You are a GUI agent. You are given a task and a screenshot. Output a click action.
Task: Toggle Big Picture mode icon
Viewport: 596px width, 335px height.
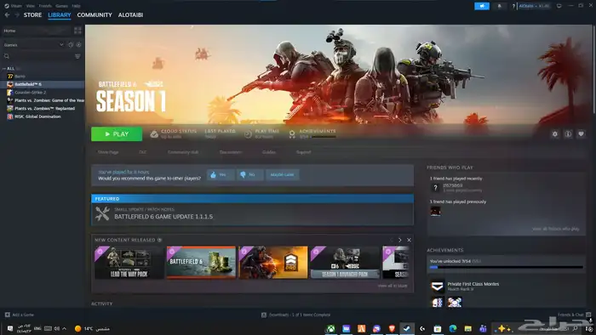pyautogui.click(x=559, y=6)
